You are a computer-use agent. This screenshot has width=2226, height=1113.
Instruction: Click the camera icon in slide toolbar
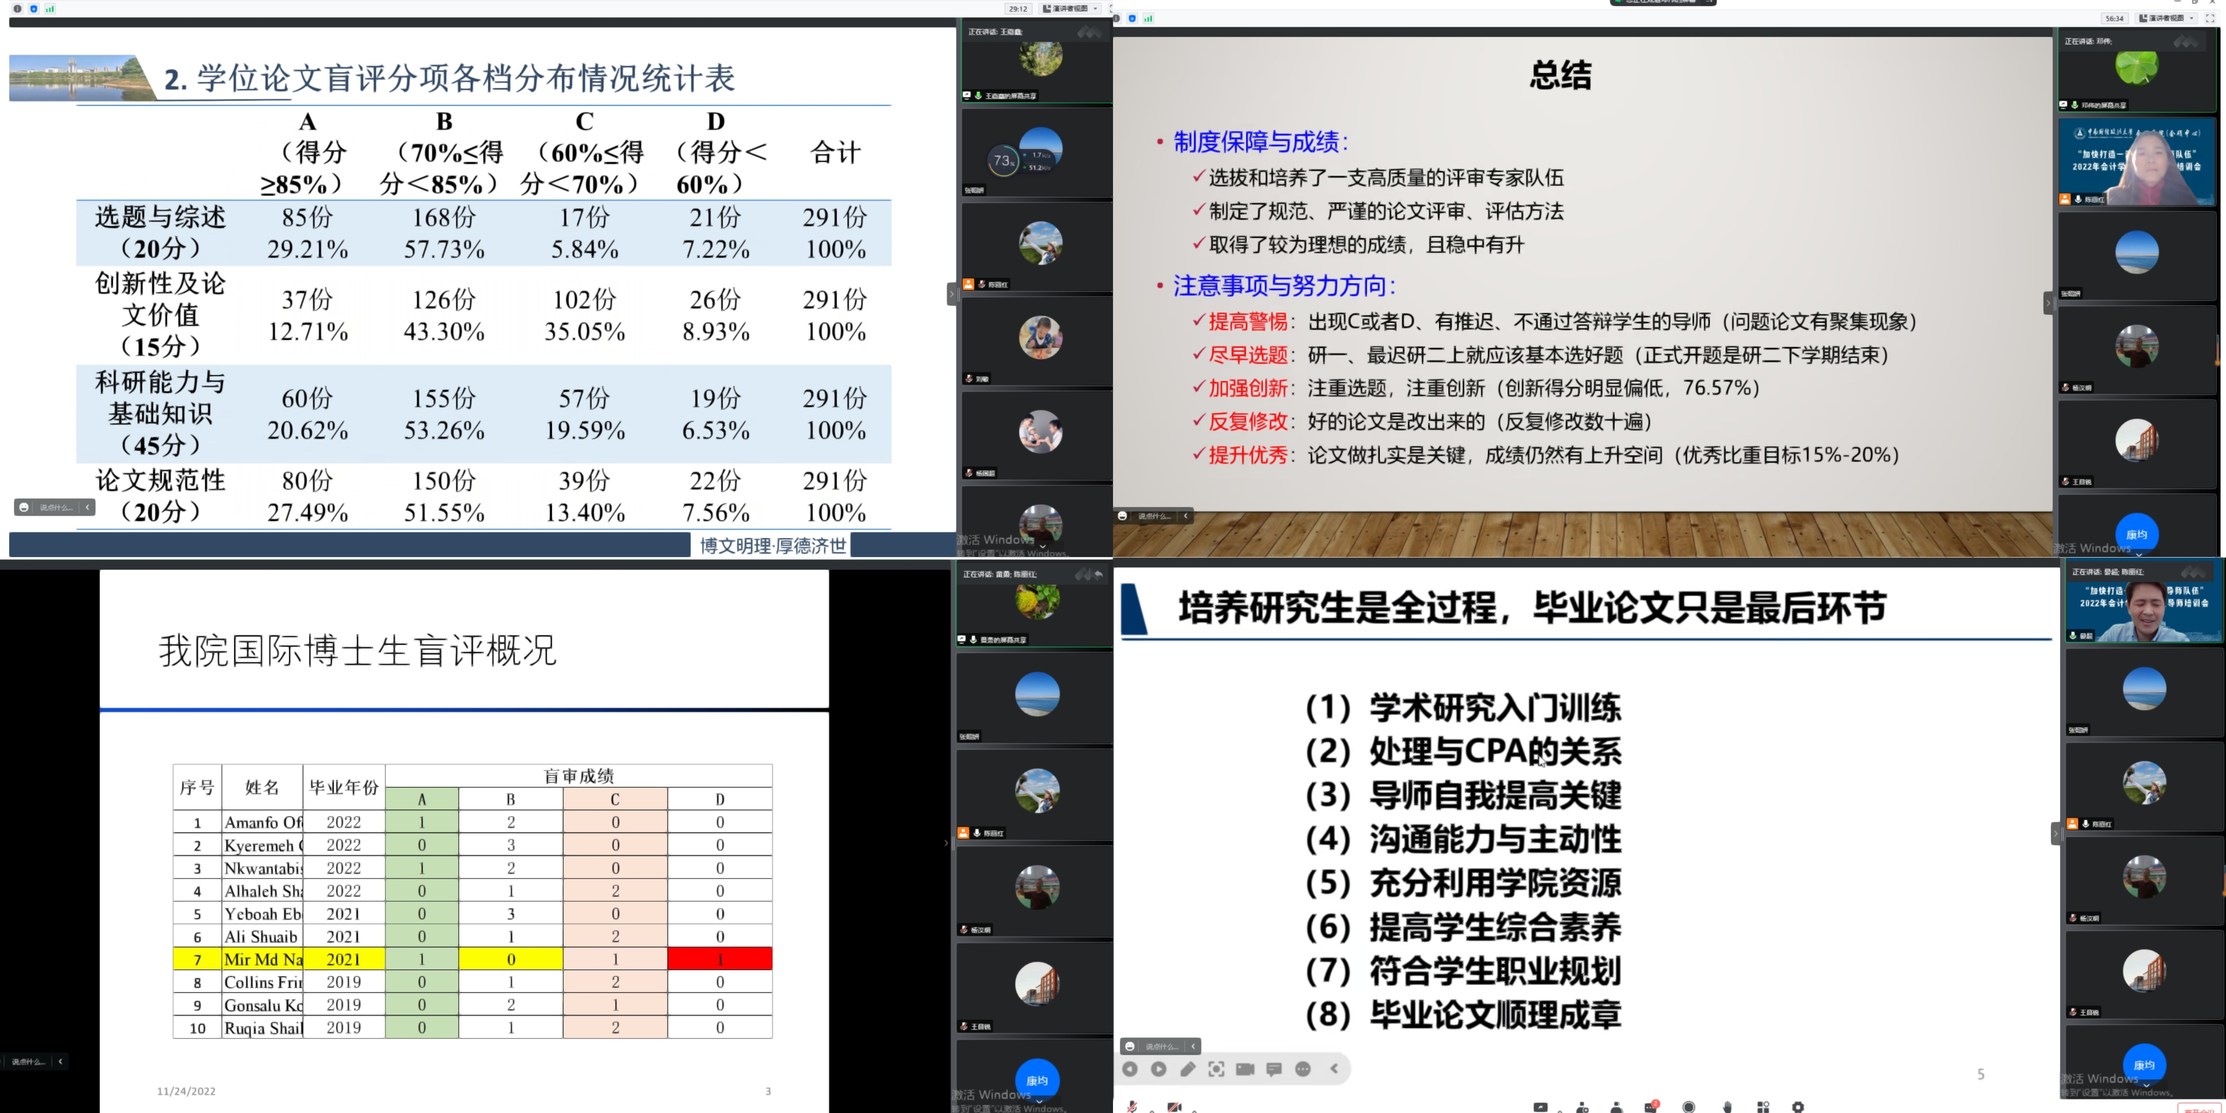point(1245,1069)
